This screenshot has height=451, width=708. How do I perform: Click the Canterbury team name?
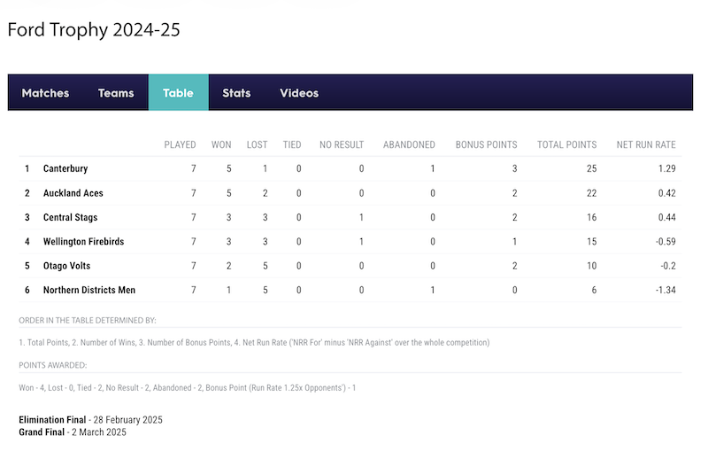tap(65, 168)
